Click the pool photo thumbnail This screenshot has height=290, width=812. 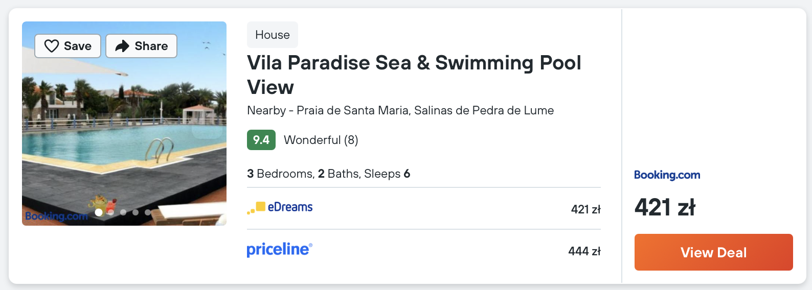pyautogui.click(x=124, y=124)
